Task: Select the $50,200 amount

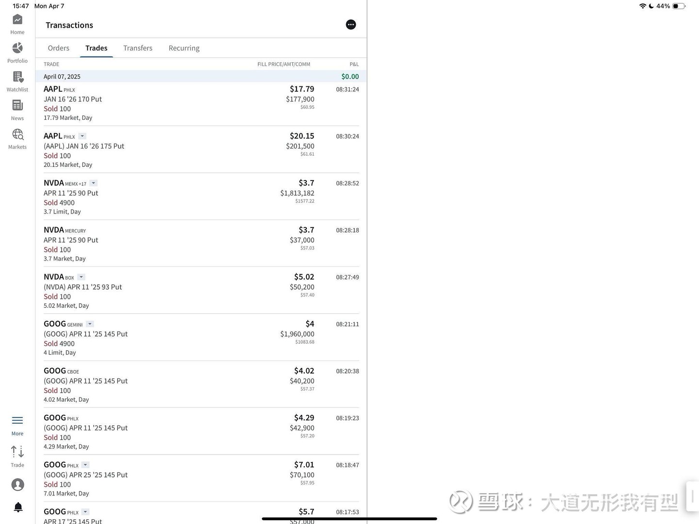Action: [302, 287]
